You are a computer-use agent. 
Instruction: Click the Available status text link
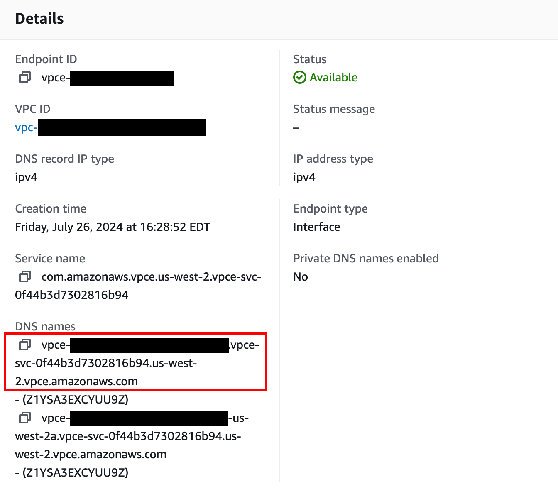pyautogui.click(x=333, y=77)
